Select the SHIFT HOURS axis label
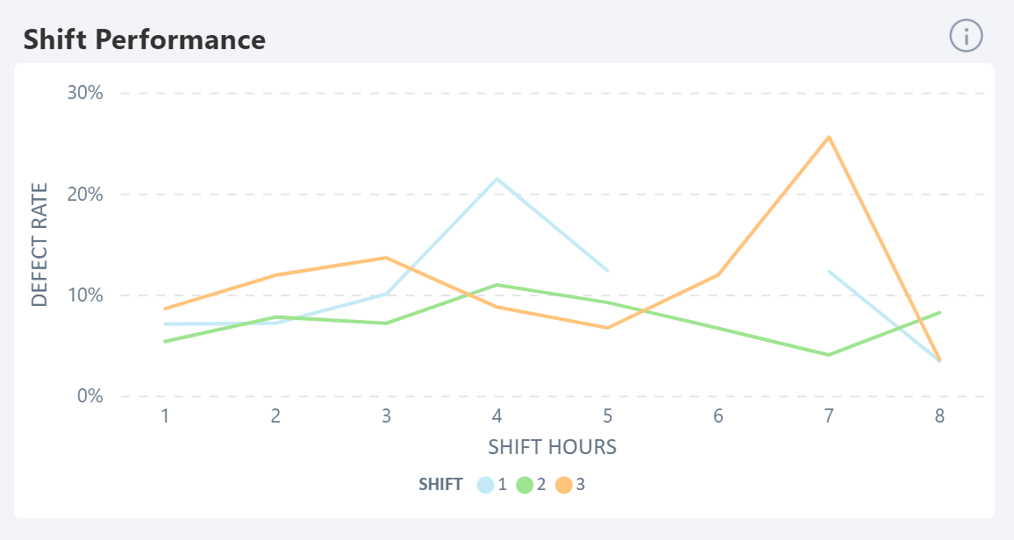Screen dimensions: 1014x540 click(553, 445)
